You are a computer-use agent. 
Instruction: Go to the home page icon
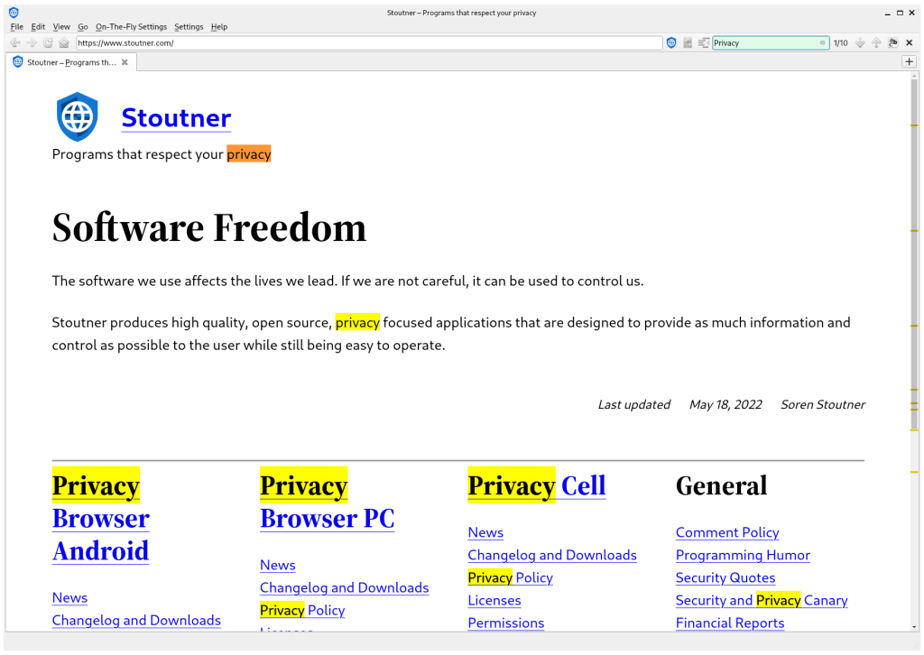point(64,43)
